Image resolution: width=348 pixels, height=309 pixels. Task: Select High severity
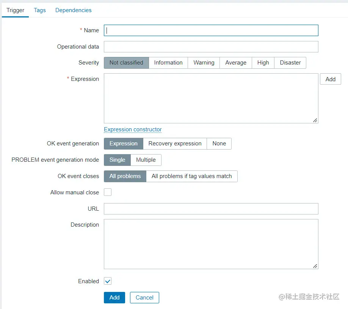click(x=263, y=63)
